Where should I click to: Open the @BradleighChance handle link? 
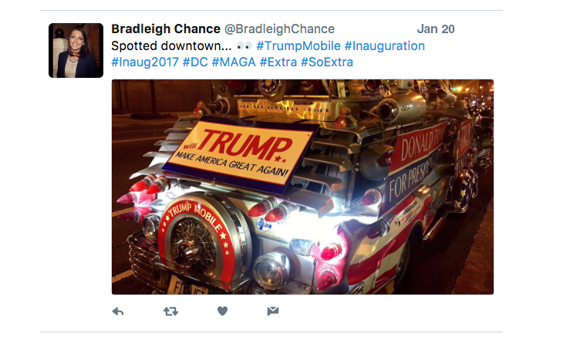[x=280, y=29]
